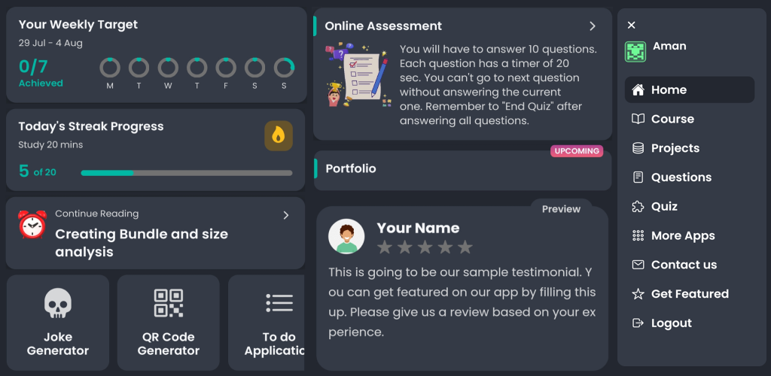
Task: Close the side menu with X
Action: pyautogui.click(x=632, y=25)
